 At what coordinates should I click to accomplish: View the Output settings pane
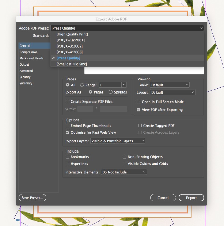[x=24, y=64]
